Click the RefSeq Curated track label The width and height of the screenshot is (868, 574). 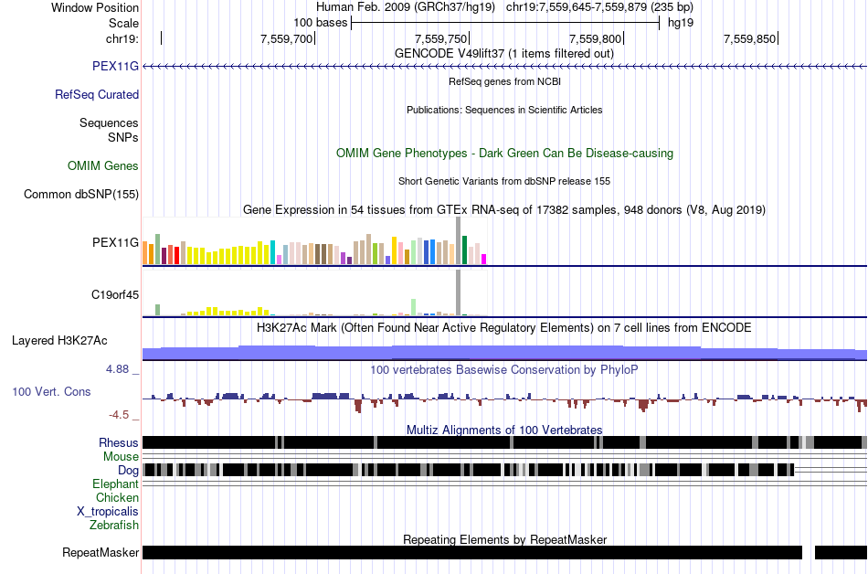[97, 95]
